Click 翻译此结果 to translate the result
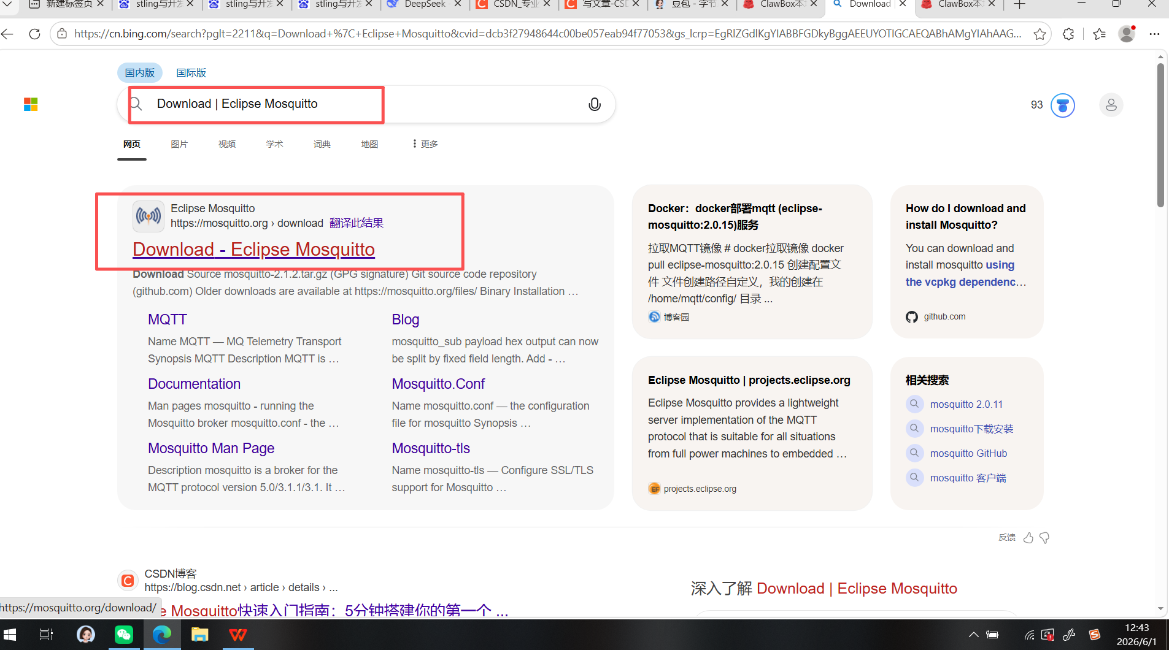Viewport: 1169px width, 650px height. click(x=357, y=223)
